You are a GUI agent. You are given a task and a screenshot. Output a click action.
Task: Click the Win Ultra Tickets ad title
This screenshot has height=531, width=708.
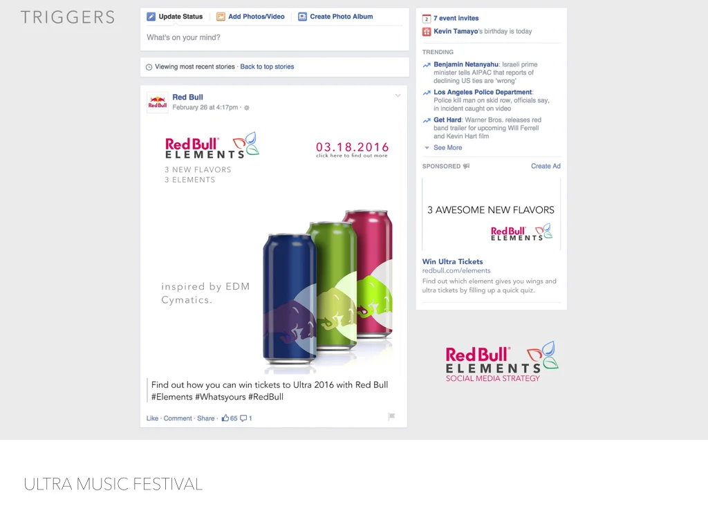[452, 261]
